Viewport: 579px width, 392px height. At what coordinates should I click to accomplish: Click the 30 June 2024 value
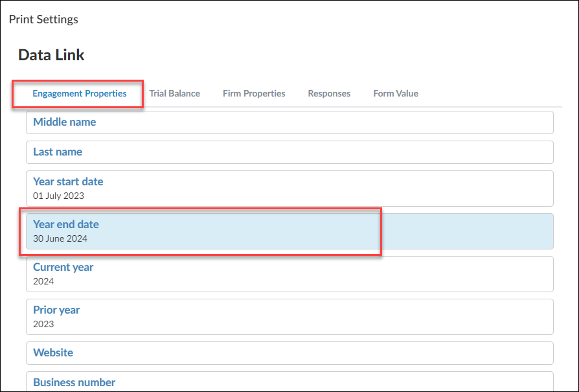(60, 238)
